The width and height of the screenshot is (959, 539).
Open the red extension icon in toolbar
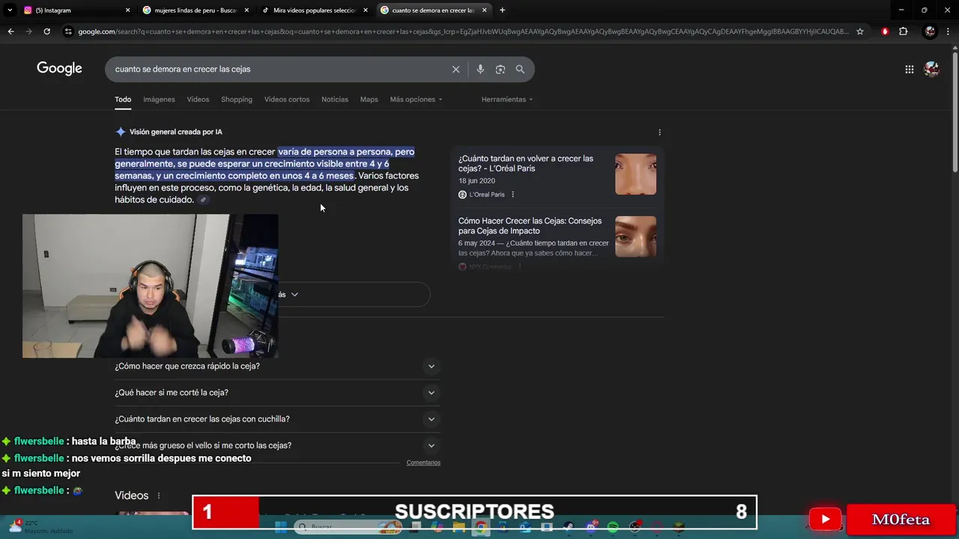coord(886,31)
